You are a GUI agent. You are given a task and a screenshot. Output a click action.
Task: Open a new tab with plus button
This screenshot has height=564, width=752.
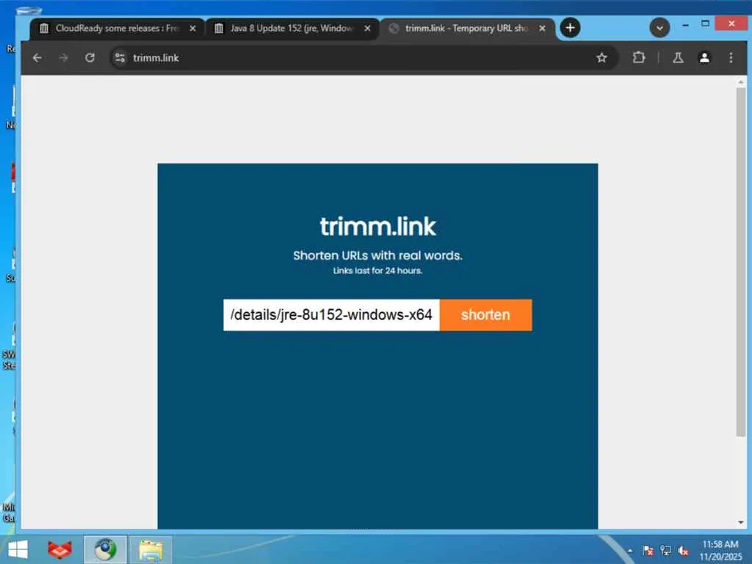570,28
